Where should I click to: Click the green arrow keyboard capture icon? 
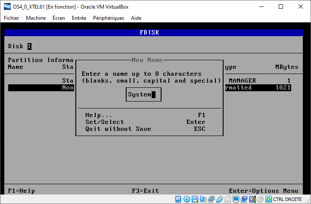tap(269, 199)
